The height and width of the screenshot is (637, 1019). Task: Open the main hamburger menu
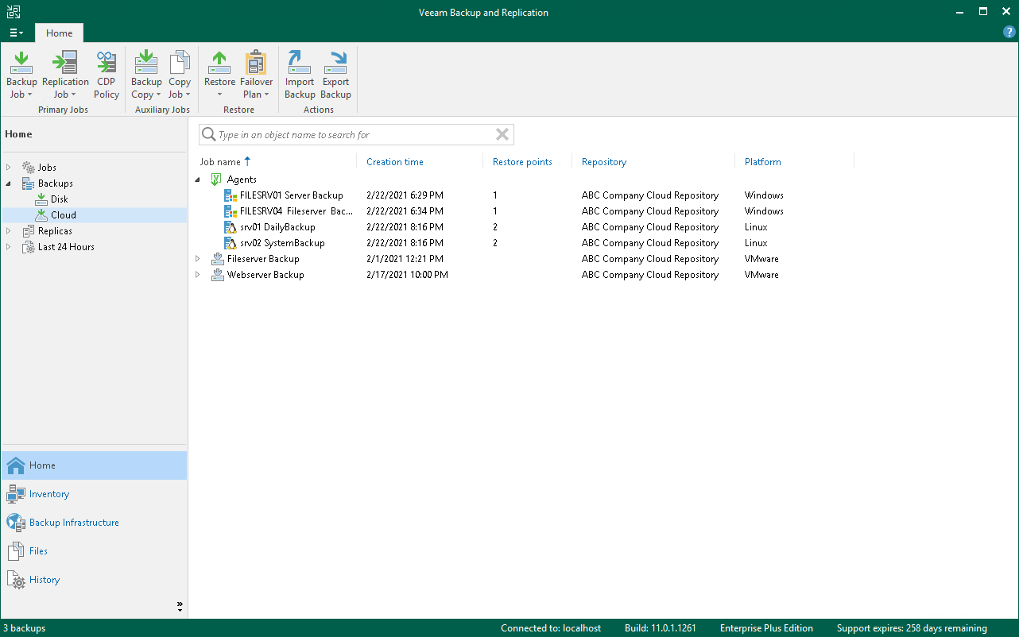tap(16, 33)
